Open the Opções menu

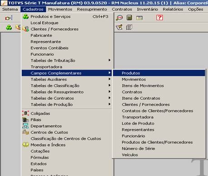[x=195, y=9]
